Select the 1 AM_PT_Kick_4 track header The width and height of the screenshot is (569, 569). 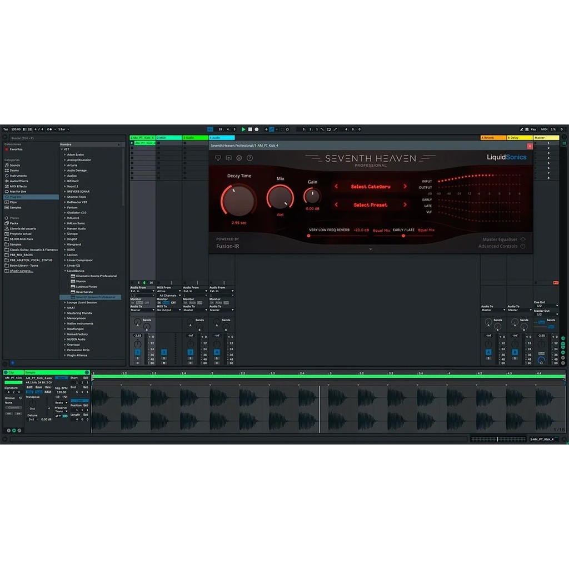point(143,138)
